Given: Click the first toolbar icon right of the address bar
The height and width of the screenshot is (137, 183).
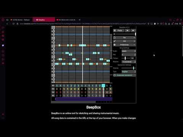Looking at the screenshot, I should click(x=148, y=24).
